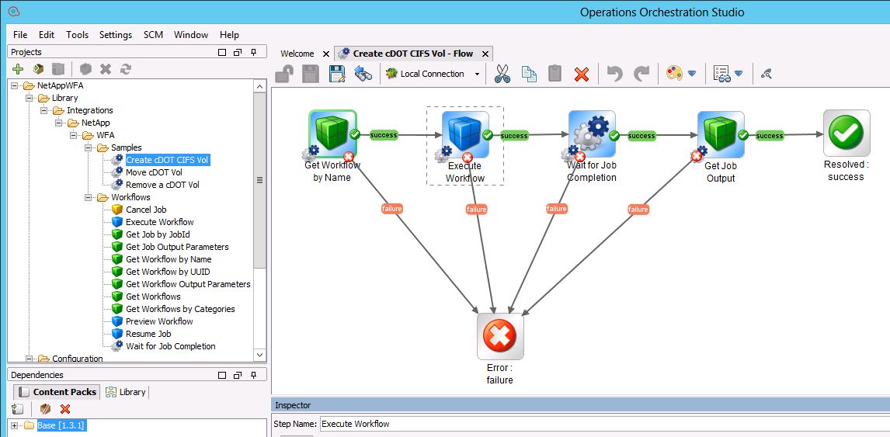
Task: Select Cancel Job operation
Action: click(x=146, y=210)
